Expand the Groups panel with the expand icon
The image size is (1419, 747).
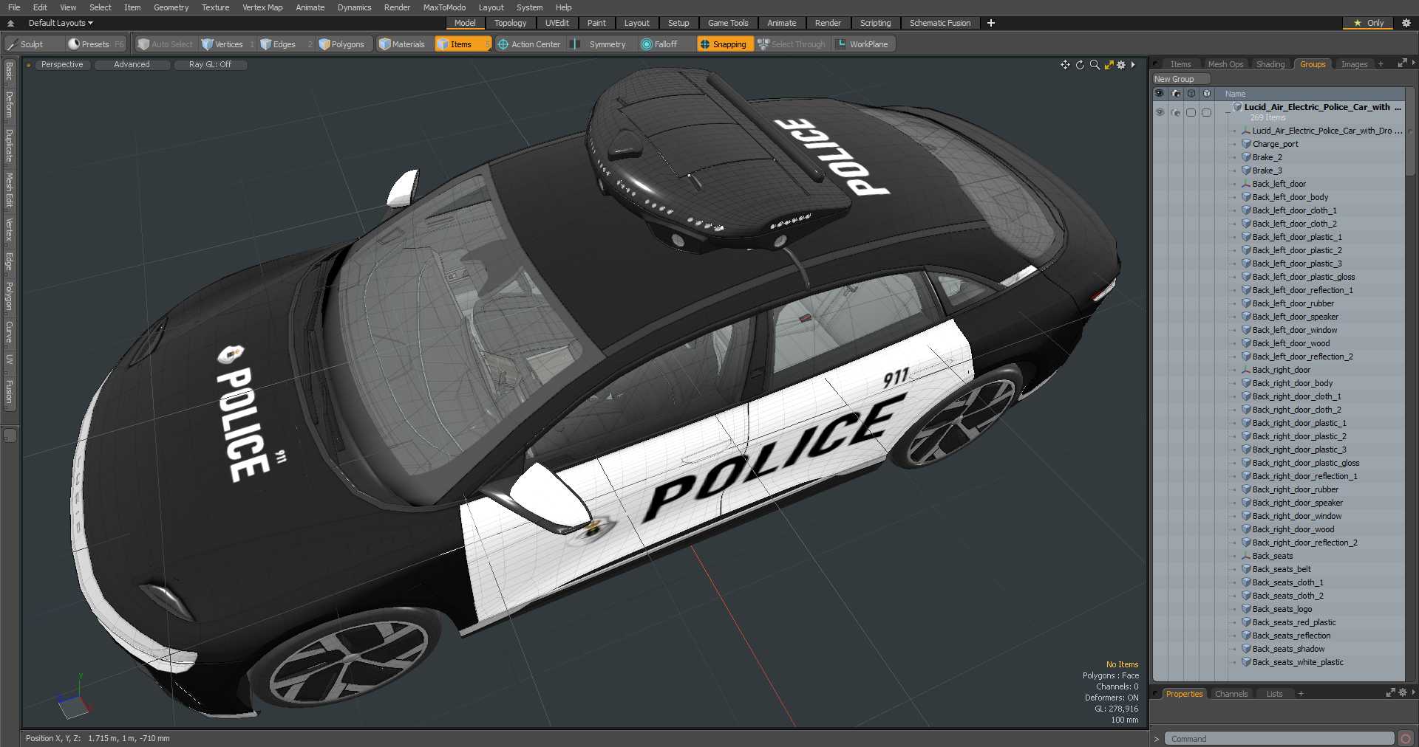pos(1402,63)
